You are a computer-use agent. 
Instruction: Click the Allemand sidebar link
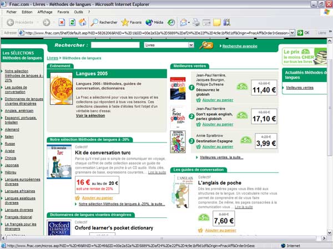pos(12,129)
